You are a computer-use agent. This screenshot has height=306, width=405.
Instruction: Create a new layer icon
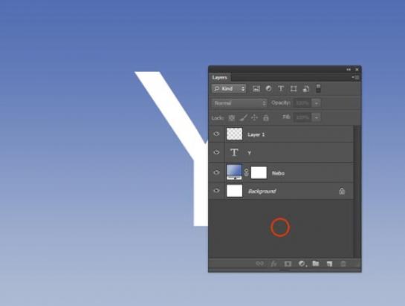(x=330, y=264)
